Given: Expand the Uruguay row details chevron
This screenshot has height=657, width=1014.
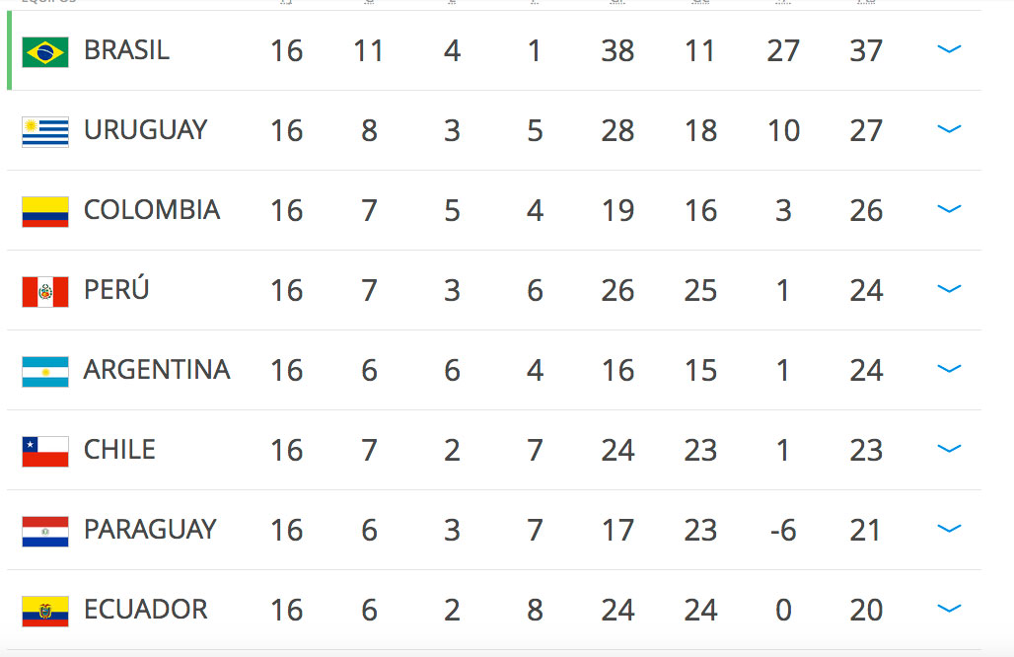Looking at the screenshot, I should (949, 129).
